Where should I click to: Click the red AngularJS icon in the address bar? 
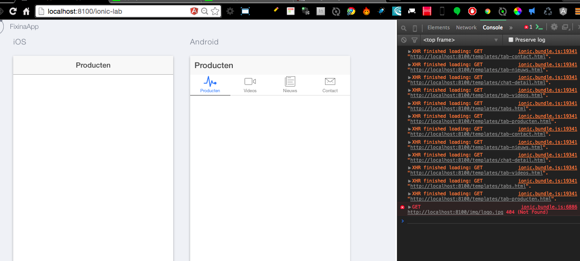coord(194,11)
